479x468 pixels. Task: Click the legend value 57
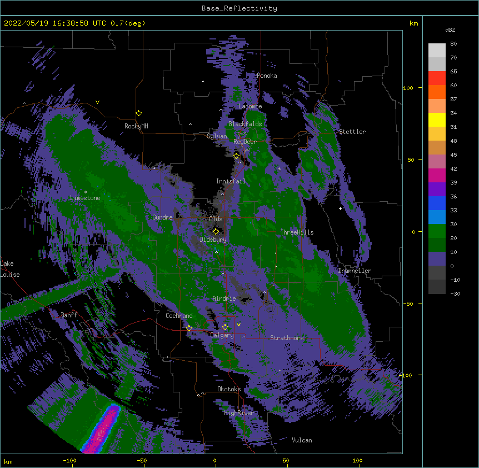tap(453, 99)
